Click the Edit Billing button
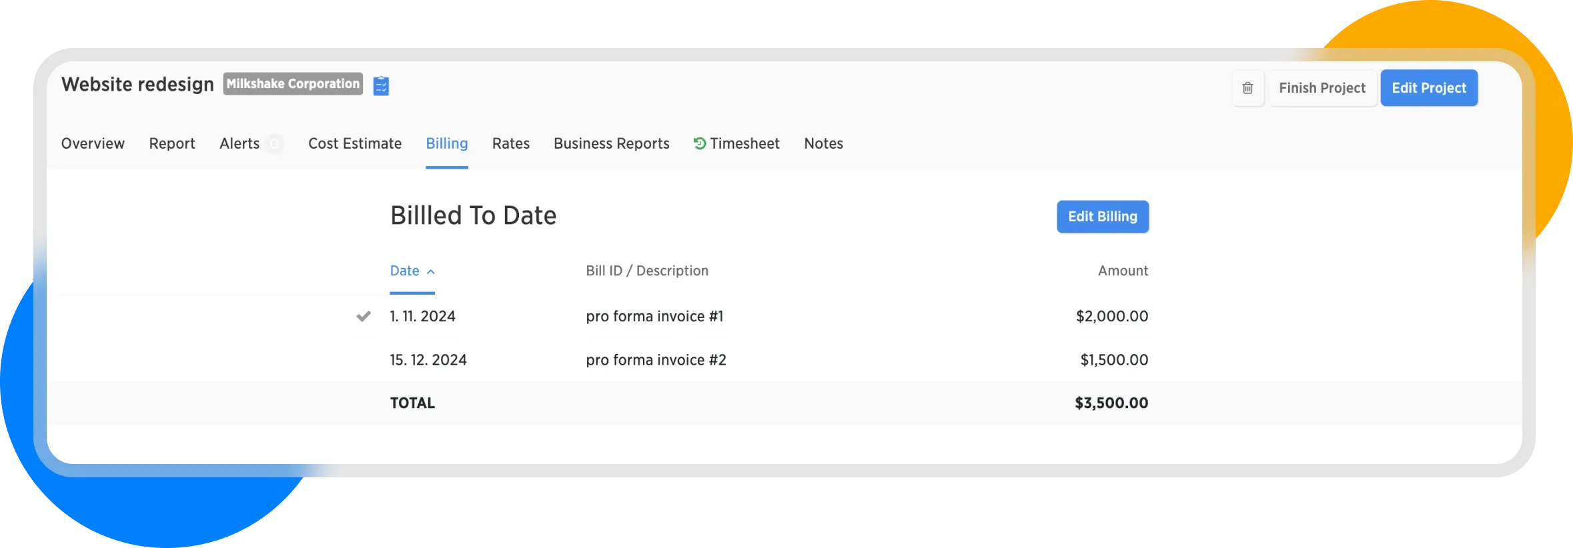Screen dimensions: 1573x548 [x=1103, y=217]
